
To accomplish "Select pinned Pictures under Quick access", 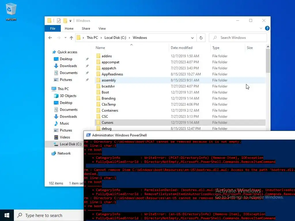I will click(66, 80).
